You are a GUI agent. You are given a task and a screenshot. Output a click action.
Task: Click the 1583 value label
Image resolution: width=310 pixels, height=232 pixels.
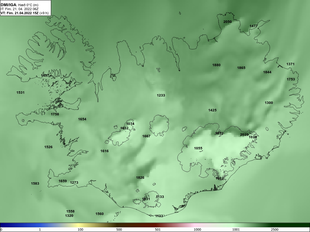click(35, 184)
